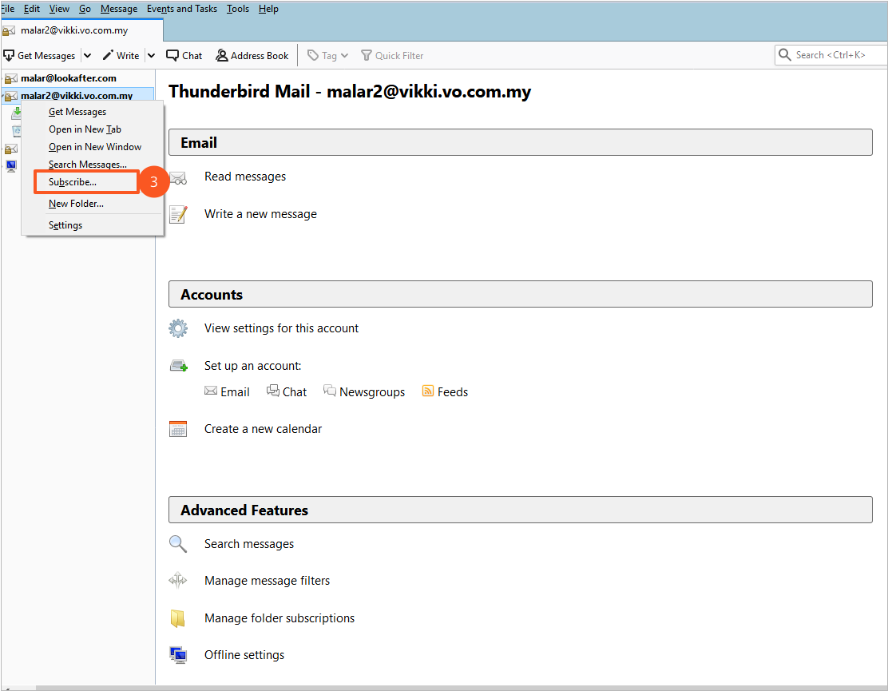Click Create a new calendar
This screenshot has width=888, height=691.
pyautogui.click(x=264, y=429)
